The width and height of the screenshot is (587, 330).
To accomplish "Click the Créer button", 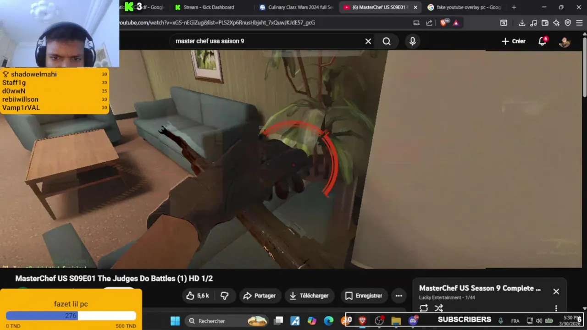I will tap(514, 41).
